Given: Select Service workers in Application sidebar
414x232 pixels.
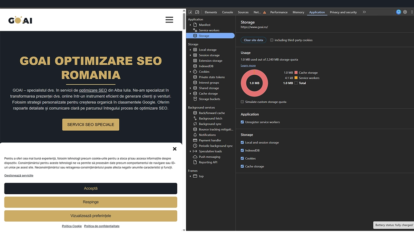Looking at the screenshot, I should (x=209, y=30).
